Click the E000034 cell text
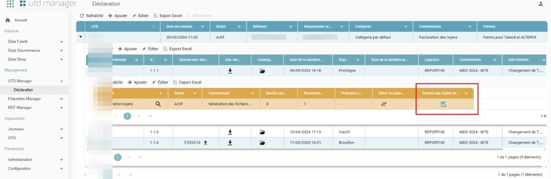Viewport: 551px width, 179px height. 192,142
